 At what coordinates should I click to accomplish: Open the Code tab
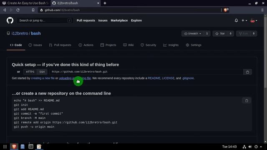(x=16, y=45)
